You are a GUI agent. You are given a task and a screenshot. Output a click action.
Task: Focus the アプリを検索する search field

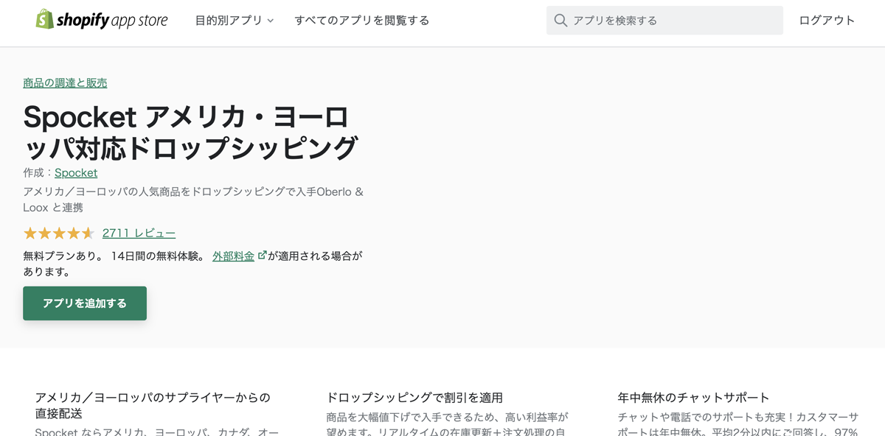click(671, 21)
